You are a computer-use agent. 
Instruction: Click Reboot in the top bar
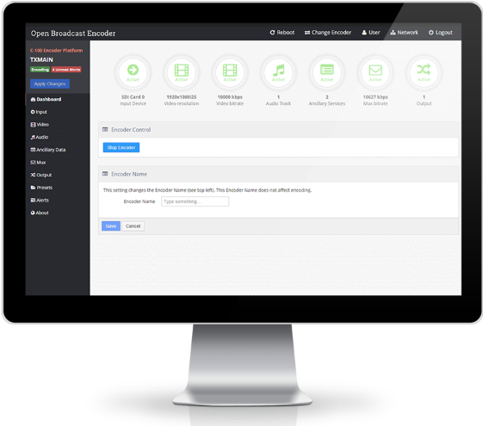click(282, 33)
